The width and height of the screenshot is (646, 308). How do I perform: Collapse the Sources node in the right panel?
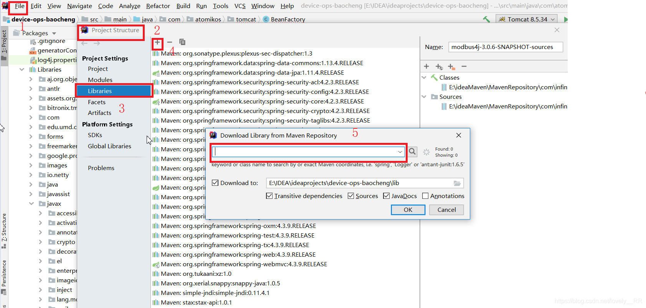coord(424,97)
